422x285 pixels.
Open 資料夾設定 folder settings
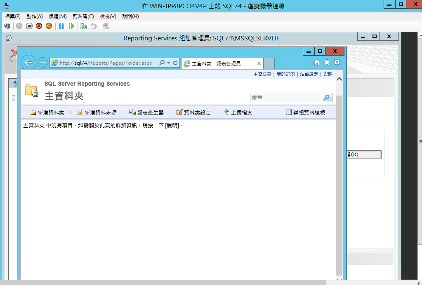193,112
